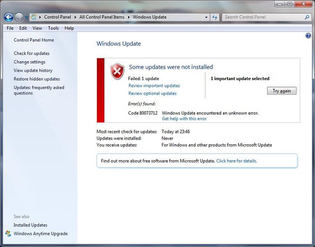The width and height of the screenshot is (315, 247).
Task: Open Review optional updates link
Action: pos(152,94)
